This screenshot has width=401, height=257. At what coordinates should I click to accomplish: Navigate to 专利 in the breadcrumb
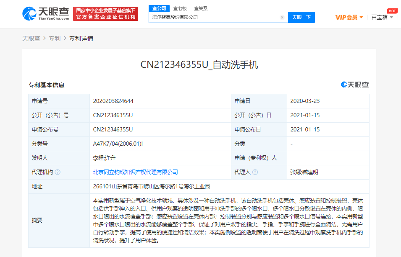click(55, 39)
